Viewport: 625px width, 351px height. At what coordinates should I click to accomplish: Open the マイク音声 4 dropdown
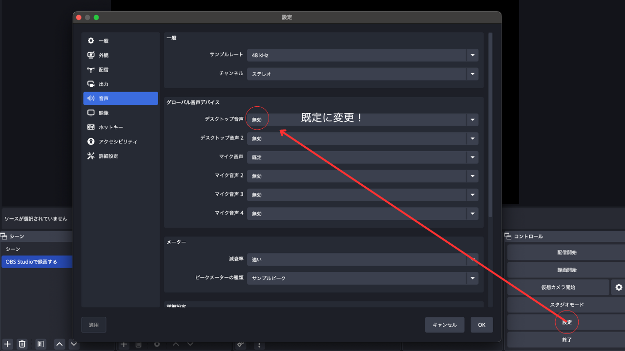point(363,214)
